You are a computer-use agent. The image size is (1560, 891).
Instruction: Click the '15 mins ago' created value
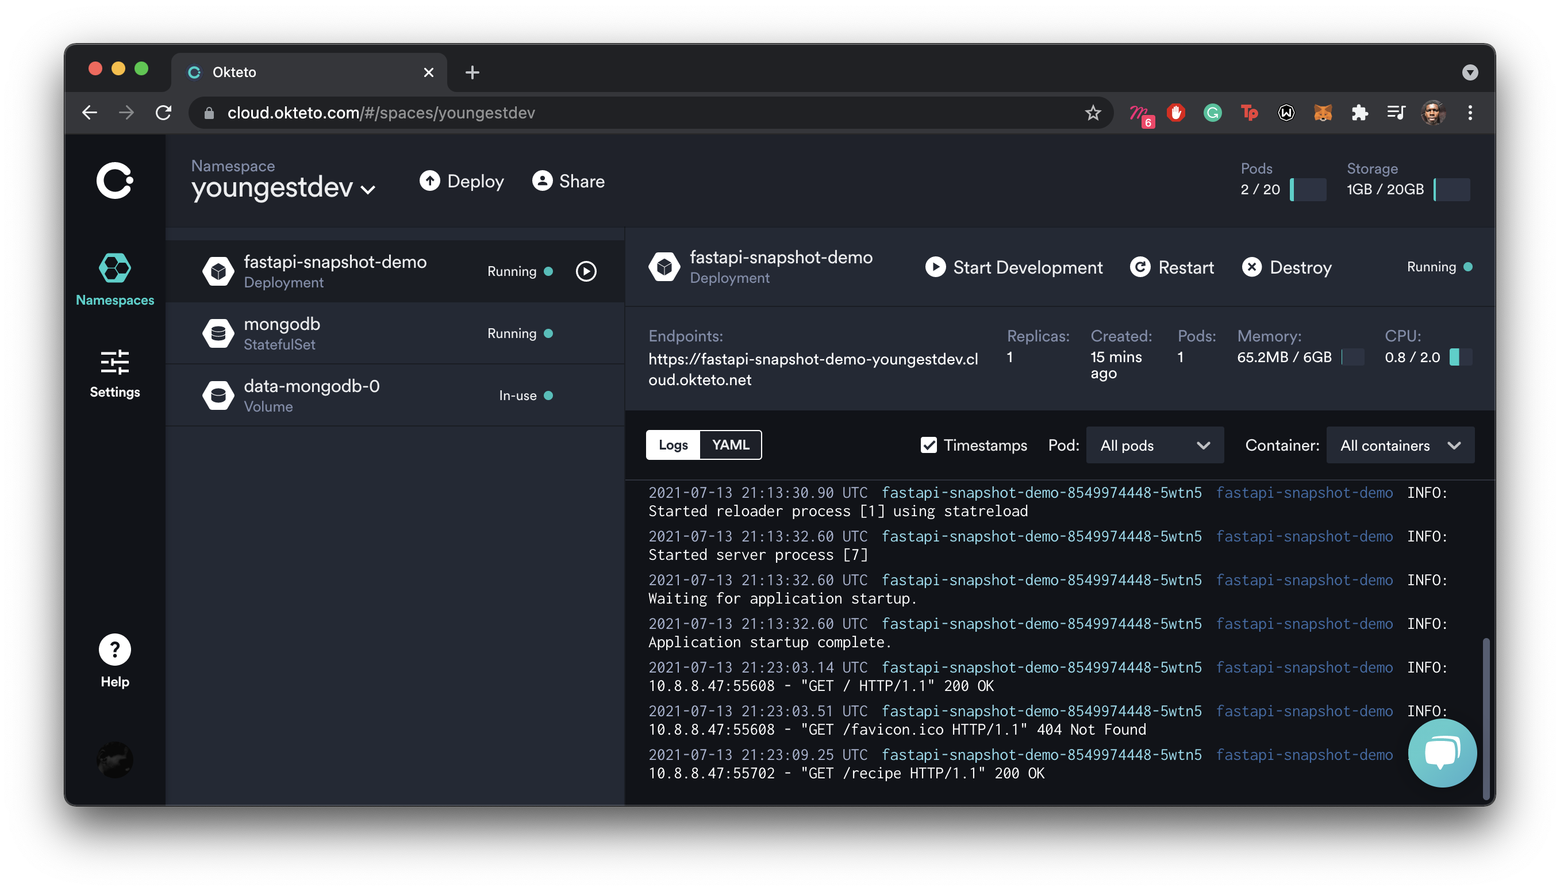tap(1116, 364)
